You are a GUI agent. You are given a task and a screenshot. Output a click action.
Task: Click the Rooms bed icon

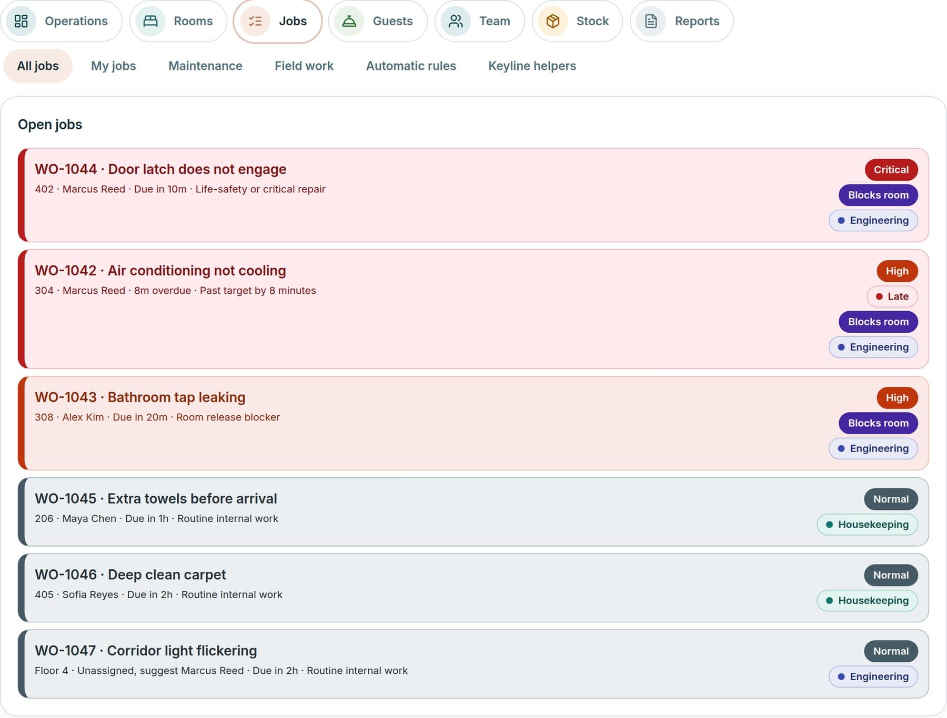coord(150,21)
